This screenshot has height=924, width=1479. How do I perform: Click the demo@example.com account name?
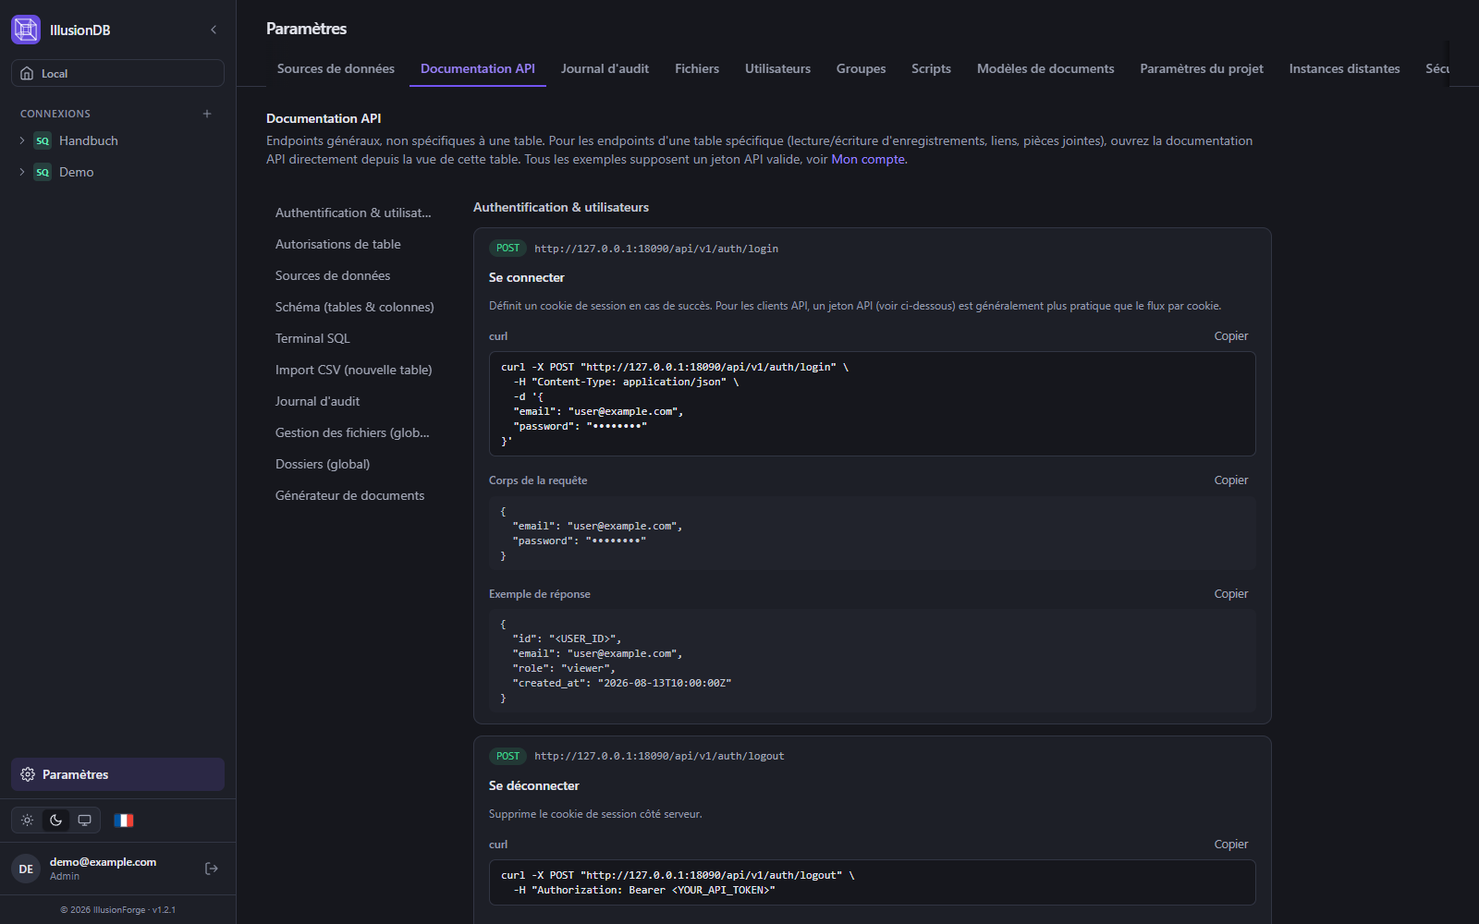point(103,862)
